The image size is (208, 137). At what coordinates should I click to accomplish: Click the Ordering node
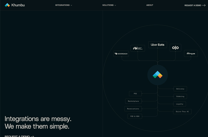180,97
